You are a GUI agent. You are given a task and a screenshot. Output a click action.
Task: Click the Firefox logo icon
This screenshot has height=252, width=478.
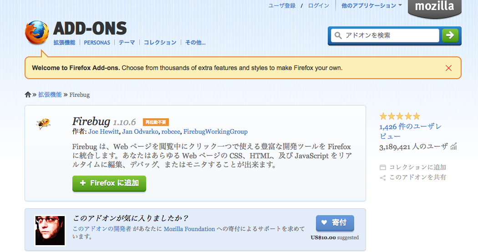point(37,33)
